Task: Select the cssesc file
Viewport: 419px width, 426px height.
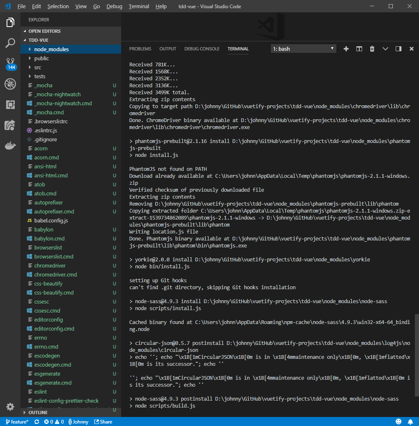Action: click(71, 301)
